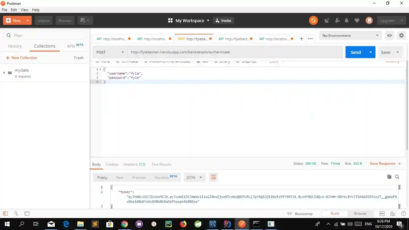The image size is (409, 230).
Task: Select the raw body type radio
Action: [198, 62]
